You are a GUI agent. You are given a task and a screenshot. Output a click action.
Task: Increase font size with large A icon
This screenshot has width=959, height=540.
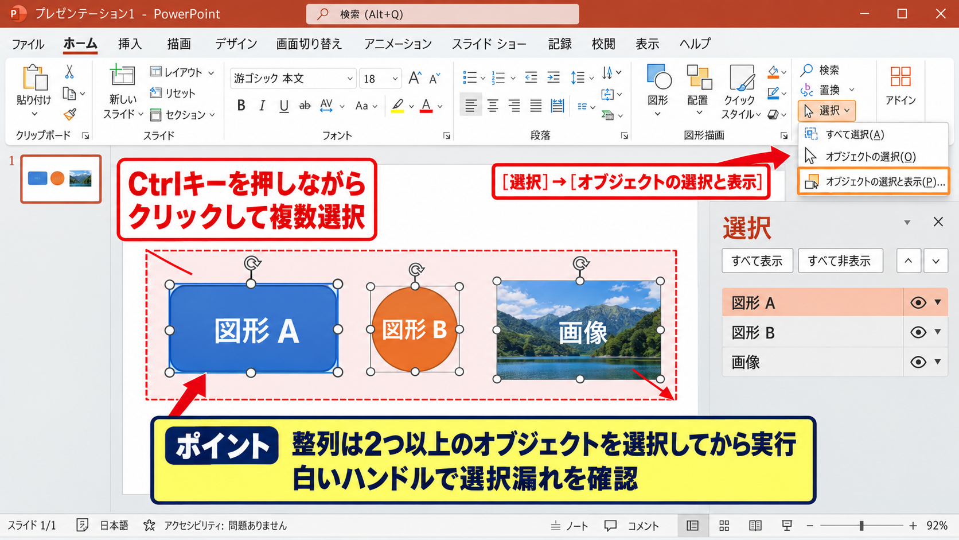[x=415, y=78]
